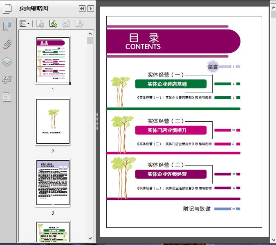
Task: Click page number 3 label under thumbnail
Action: tap(53, 213)
